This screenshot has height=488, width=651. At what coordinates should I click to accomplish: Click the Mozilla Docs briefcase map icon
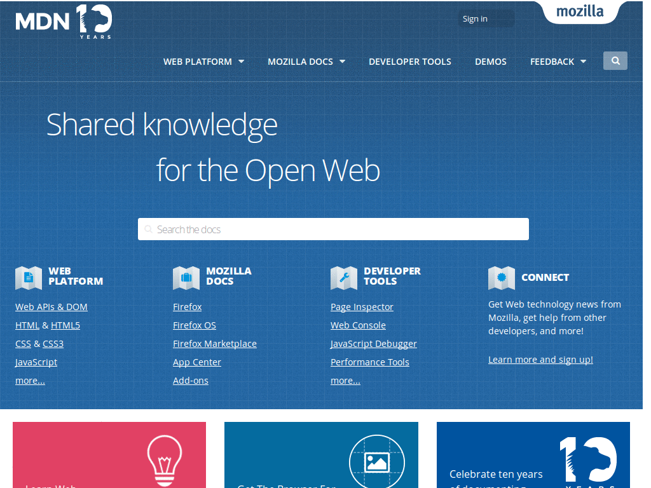point(186,277)
